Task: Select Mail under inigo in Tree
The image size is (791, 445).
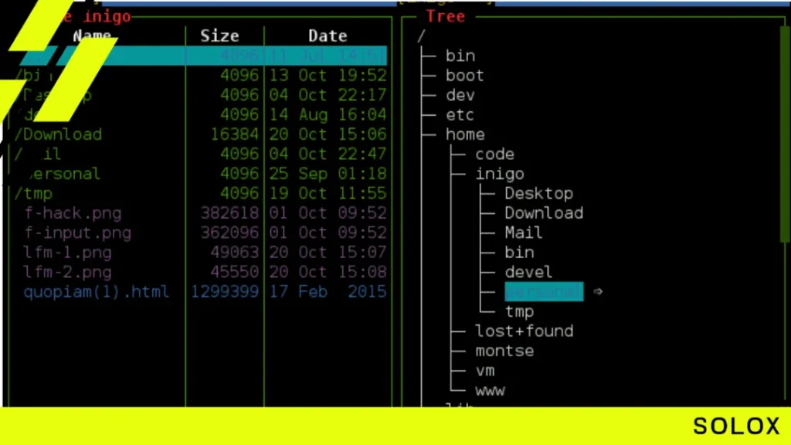Action: click(x=524, y=233)
